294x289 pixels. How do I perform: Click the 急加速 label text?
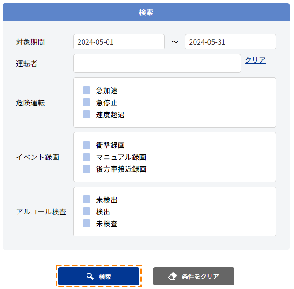[x=107, y=90]
